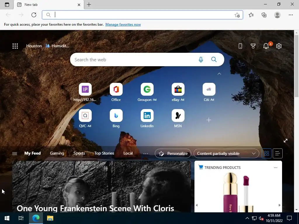
Task: Open page settings gear icon
Action: coord(279,46)
